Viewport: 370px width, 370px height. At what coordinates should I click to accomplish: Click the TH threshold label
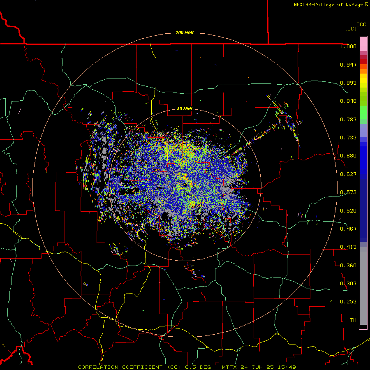point(353,320)
